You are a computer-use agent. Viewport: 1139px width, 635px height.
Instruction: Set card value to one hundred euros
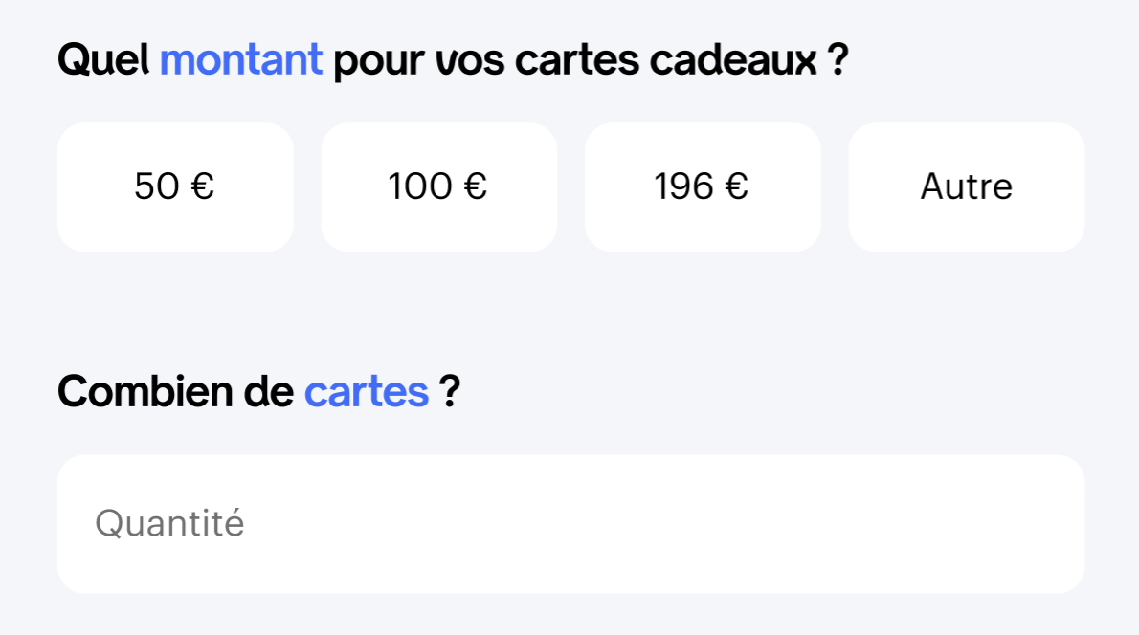(x=438, y=187)
